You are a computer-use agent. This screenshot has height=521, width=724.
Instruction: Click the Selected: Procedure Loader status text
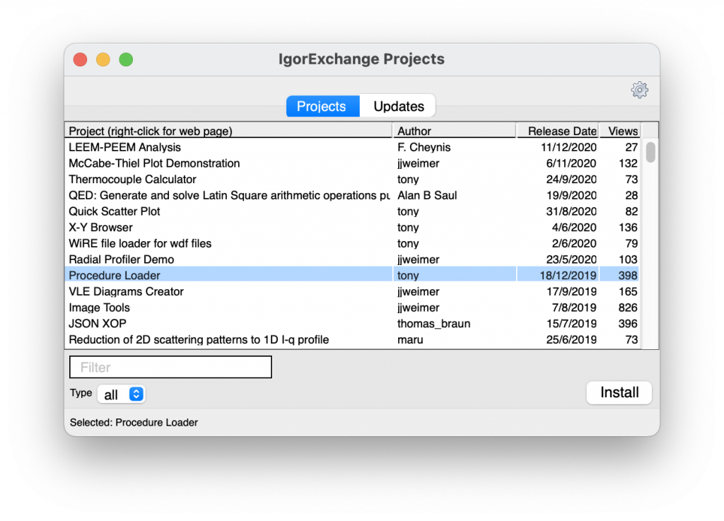(x=134, y=422)
